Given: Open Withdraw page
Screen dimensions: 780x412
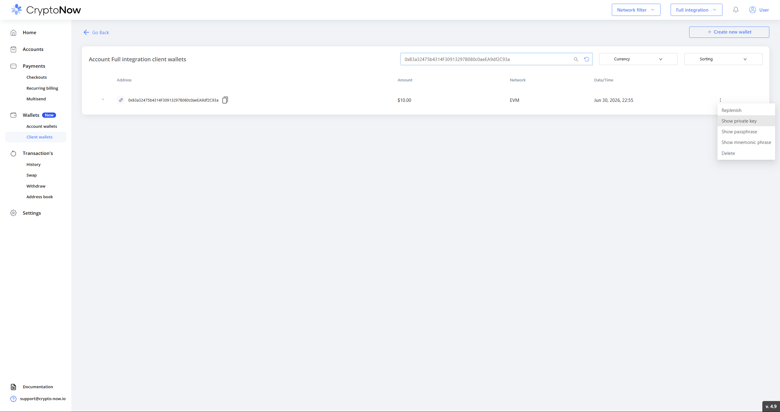Looking at the screenshot, I should pos(36,186).
